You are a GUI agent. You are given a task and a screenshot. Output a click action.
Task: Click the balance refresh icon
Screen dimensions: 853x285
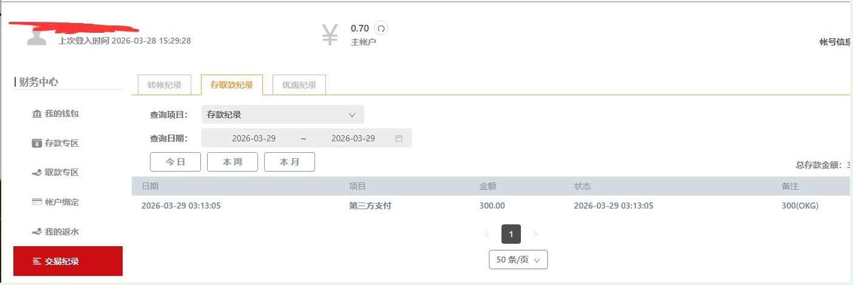click(381, 28)
